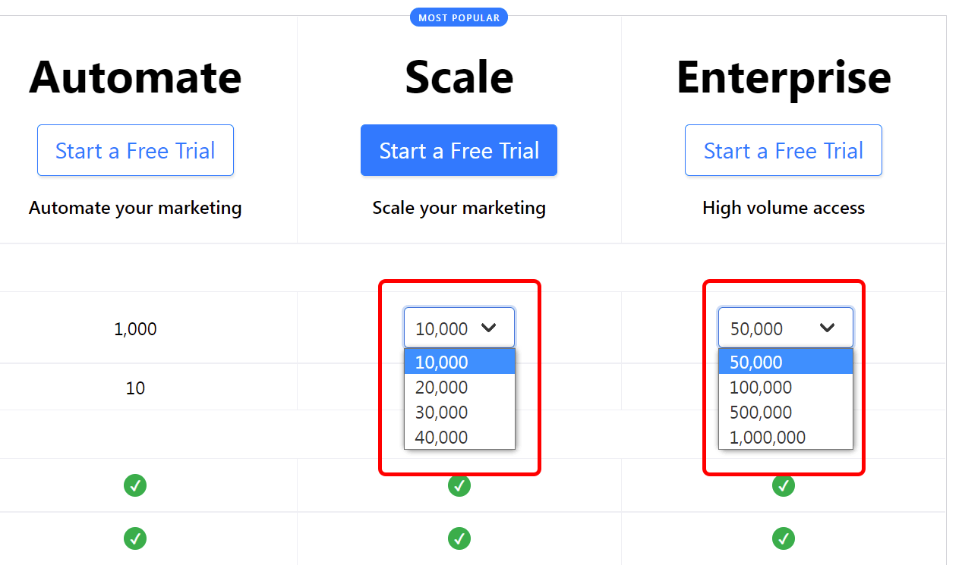Click the Scale plan heading
This screenshot has width=962, height=565.
tap(459, 77)
